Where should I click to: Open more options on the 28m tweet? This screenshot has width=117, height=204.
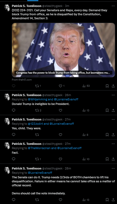point(113,168)
